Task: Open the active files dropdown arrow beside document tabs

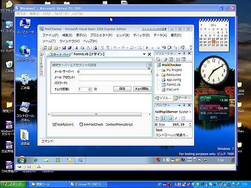Action: [x=144, y=54]
